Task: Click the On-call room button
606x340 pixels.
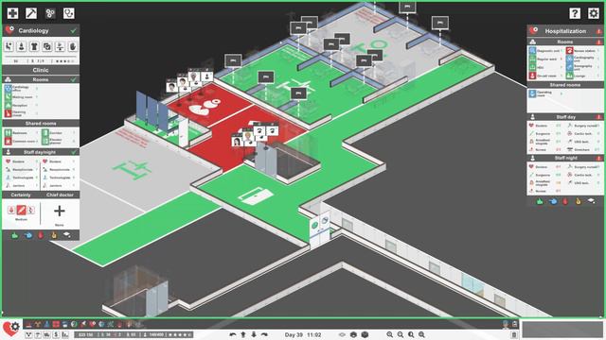Action: tap(546, 76)
